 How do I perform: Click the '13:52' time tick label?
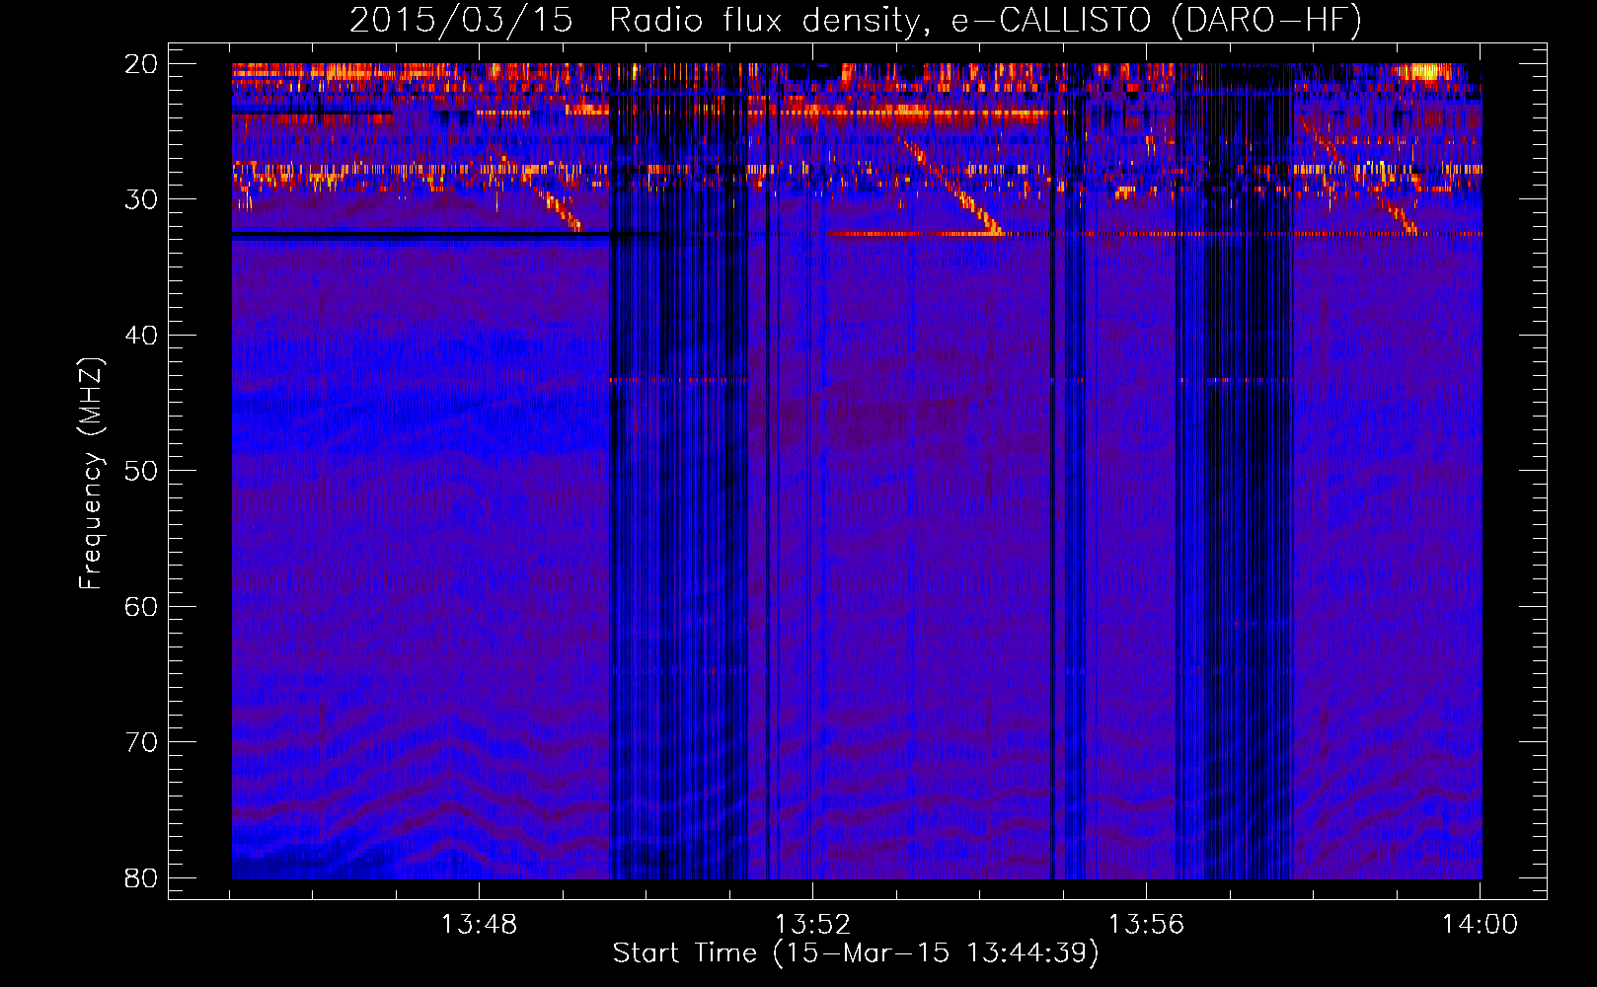(x=812, y=925)
